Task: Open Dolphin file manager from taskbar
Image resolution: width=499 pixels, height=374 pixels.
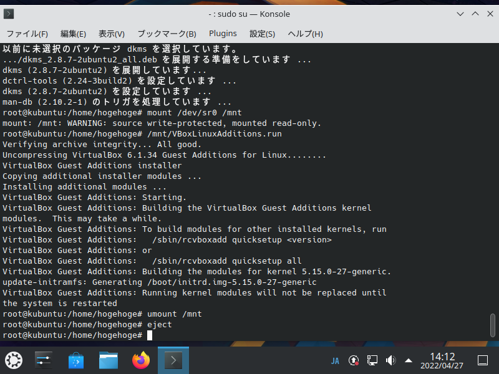Action: [109, 360]
